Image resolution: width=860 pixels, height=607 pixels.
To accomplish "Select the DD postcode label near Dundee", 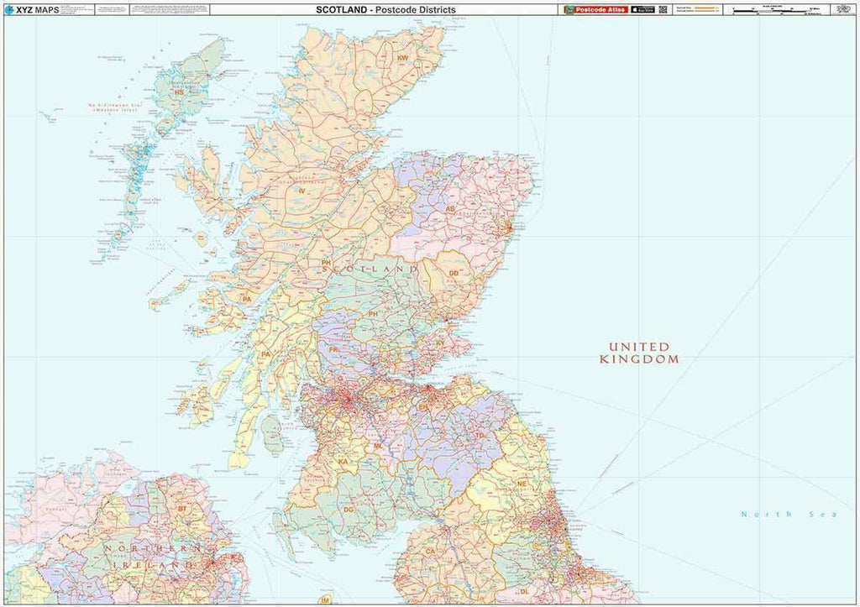I will 454,273.
